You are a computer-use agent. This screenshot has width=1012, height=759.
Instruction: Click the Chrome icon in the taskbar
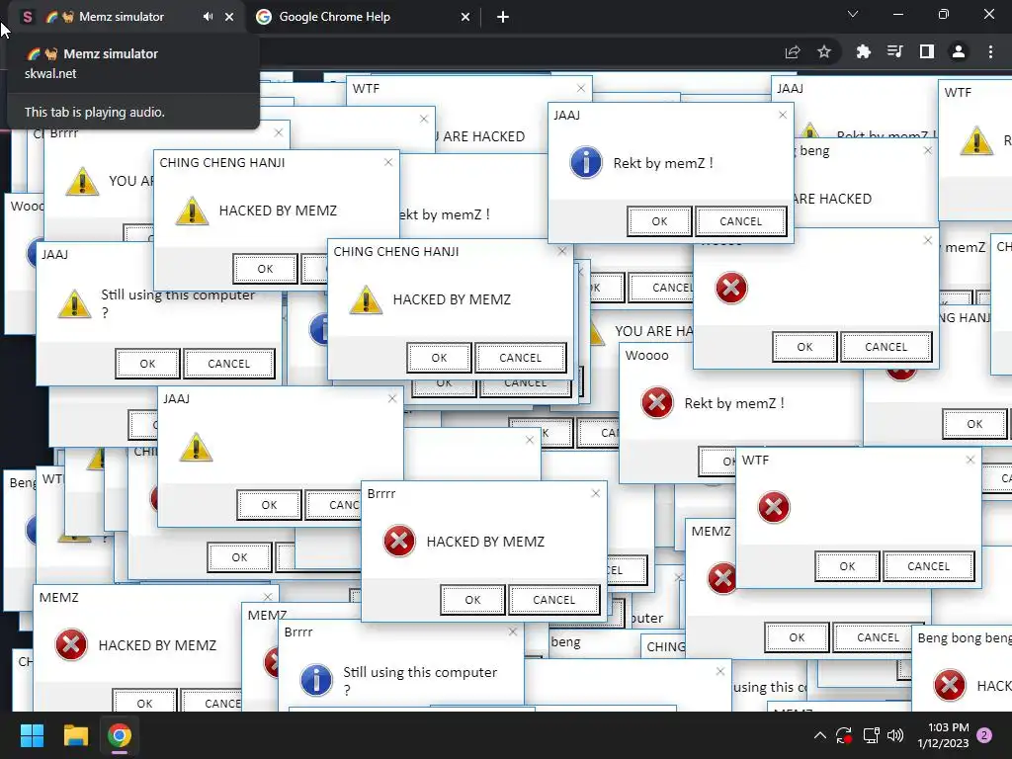[120, 735]
